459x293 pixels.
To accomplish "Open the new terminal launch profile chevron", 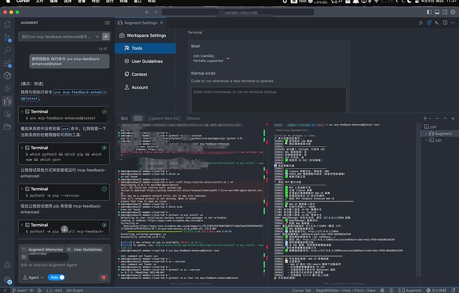I will pyautogui.click(x=430, y=118).
